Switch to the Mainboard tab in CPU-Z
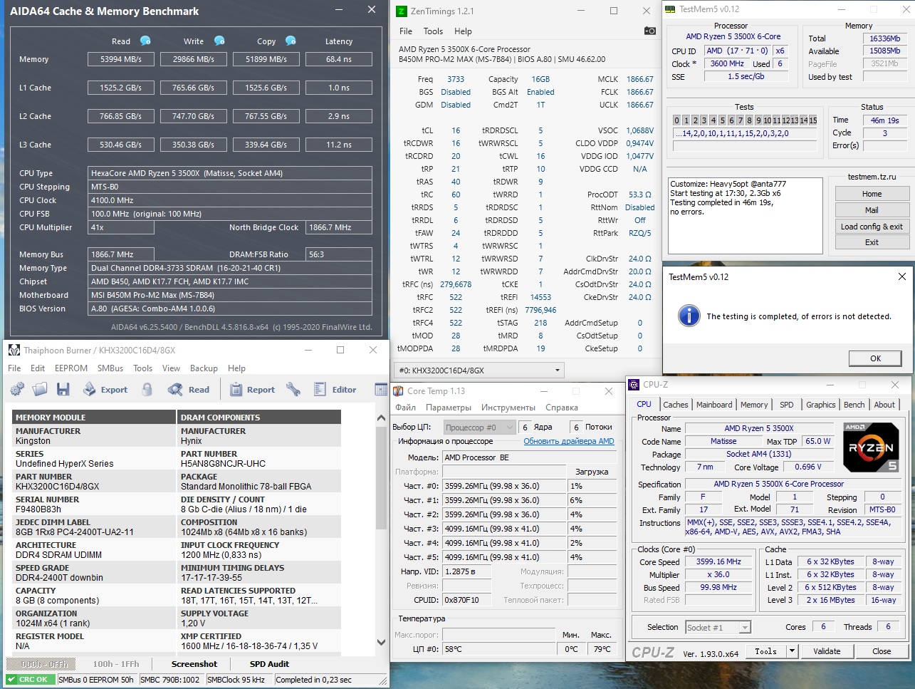The image size is (915, 689). point(714,405)
